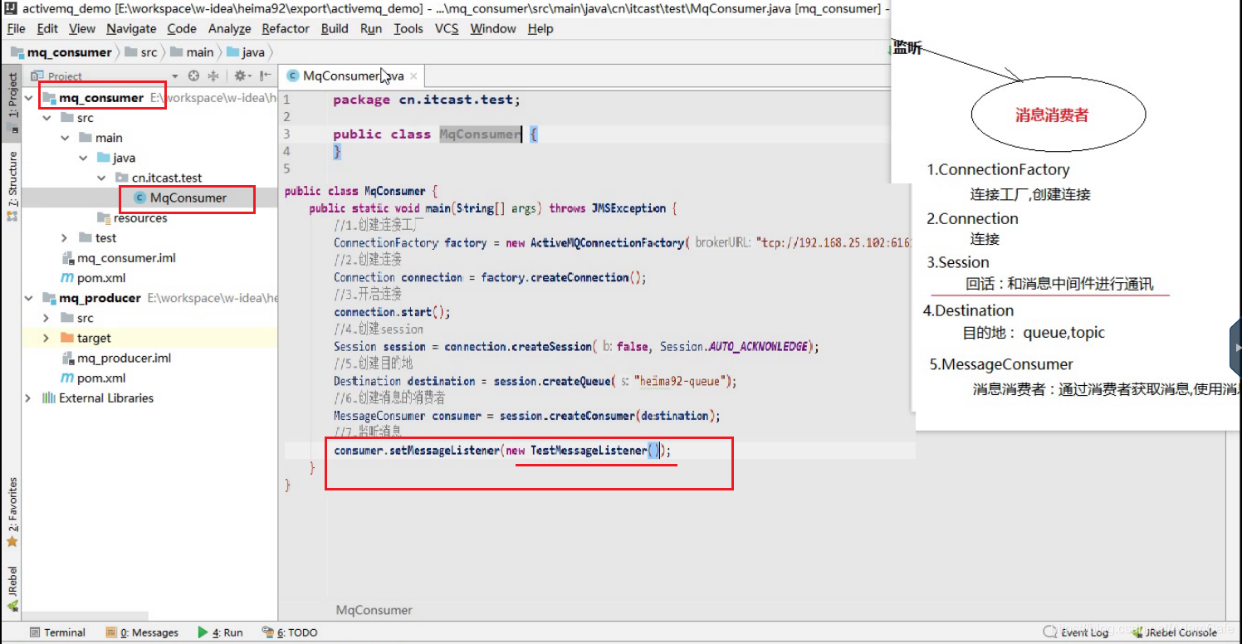Open the Analyze menu
Viewport: 1242px width, 644px height.
pos(229,28)
